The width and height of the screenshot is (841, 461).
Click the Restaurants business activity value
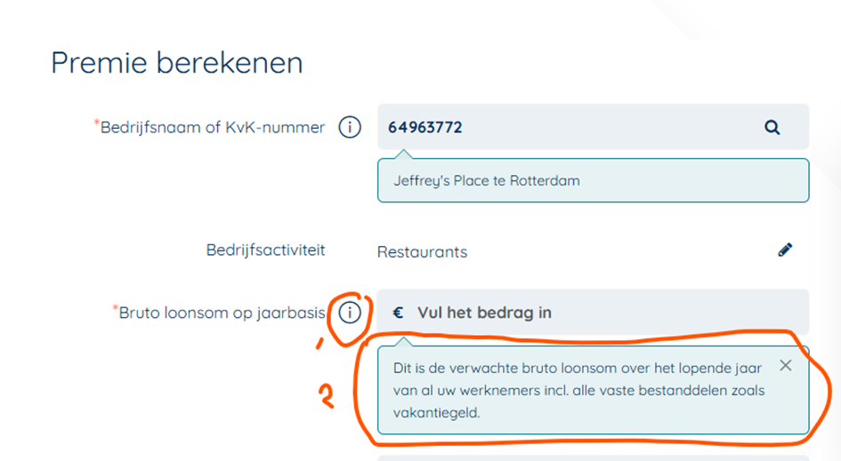[422, 251]
